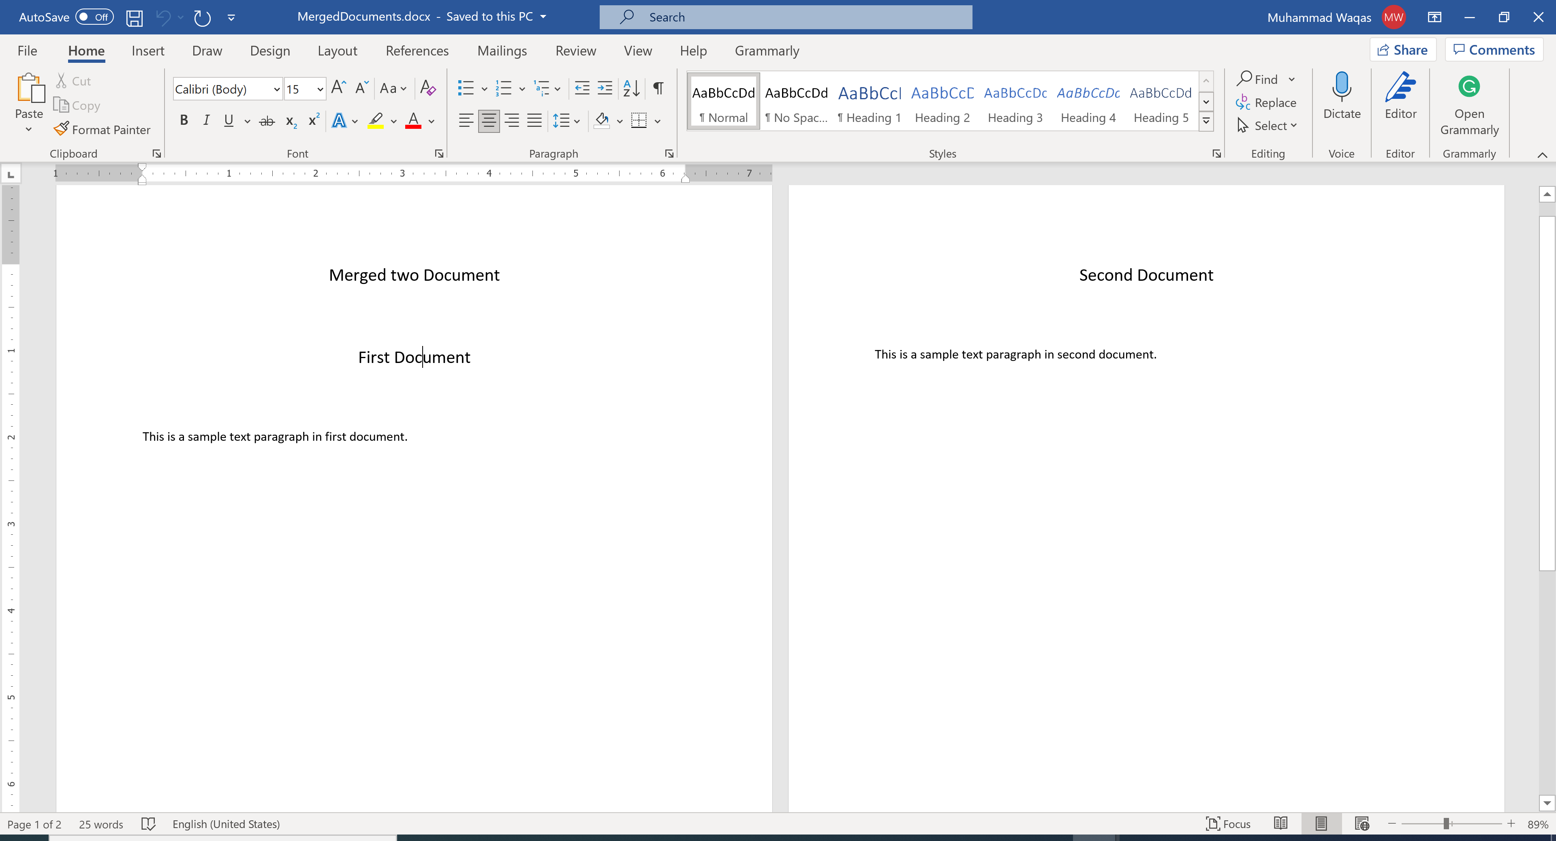Toggle Bold formatting
The image size is (1556, 841).
(x=184, y=120)
